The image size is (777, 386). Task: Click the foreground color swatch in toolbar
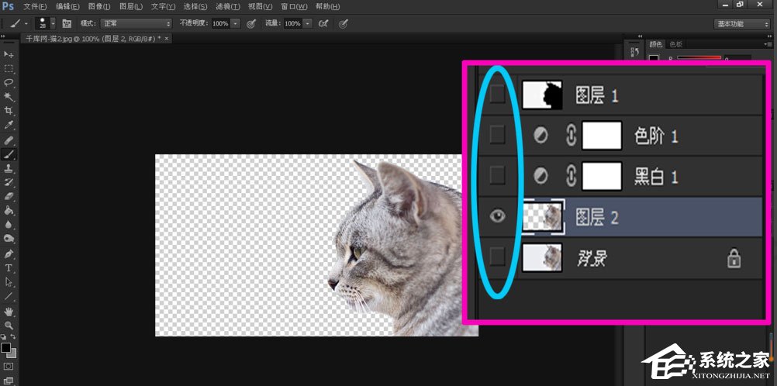(x=5, y=348)
